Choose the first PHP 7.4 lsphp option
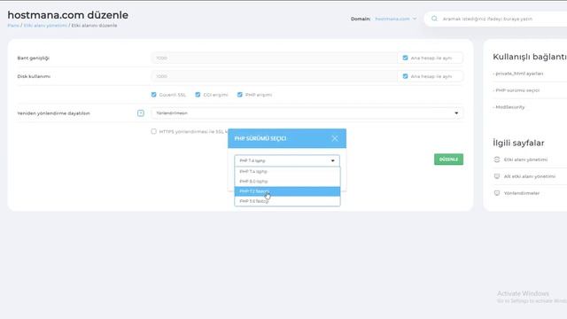This screenshot has width=567, height=319. point(287,171)
